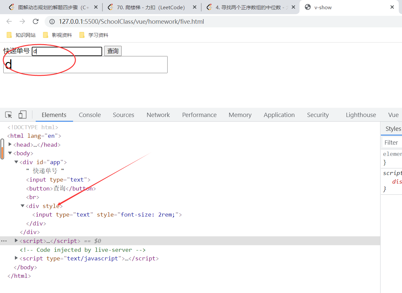Open the Application panel tab
This screenshot has height=293, width=402.
[279, 115]
